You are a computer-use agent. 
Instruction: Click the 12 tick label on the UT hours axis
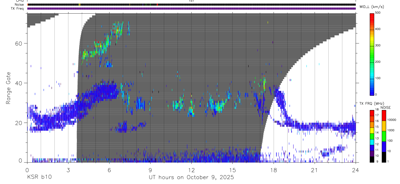point(192,170)
